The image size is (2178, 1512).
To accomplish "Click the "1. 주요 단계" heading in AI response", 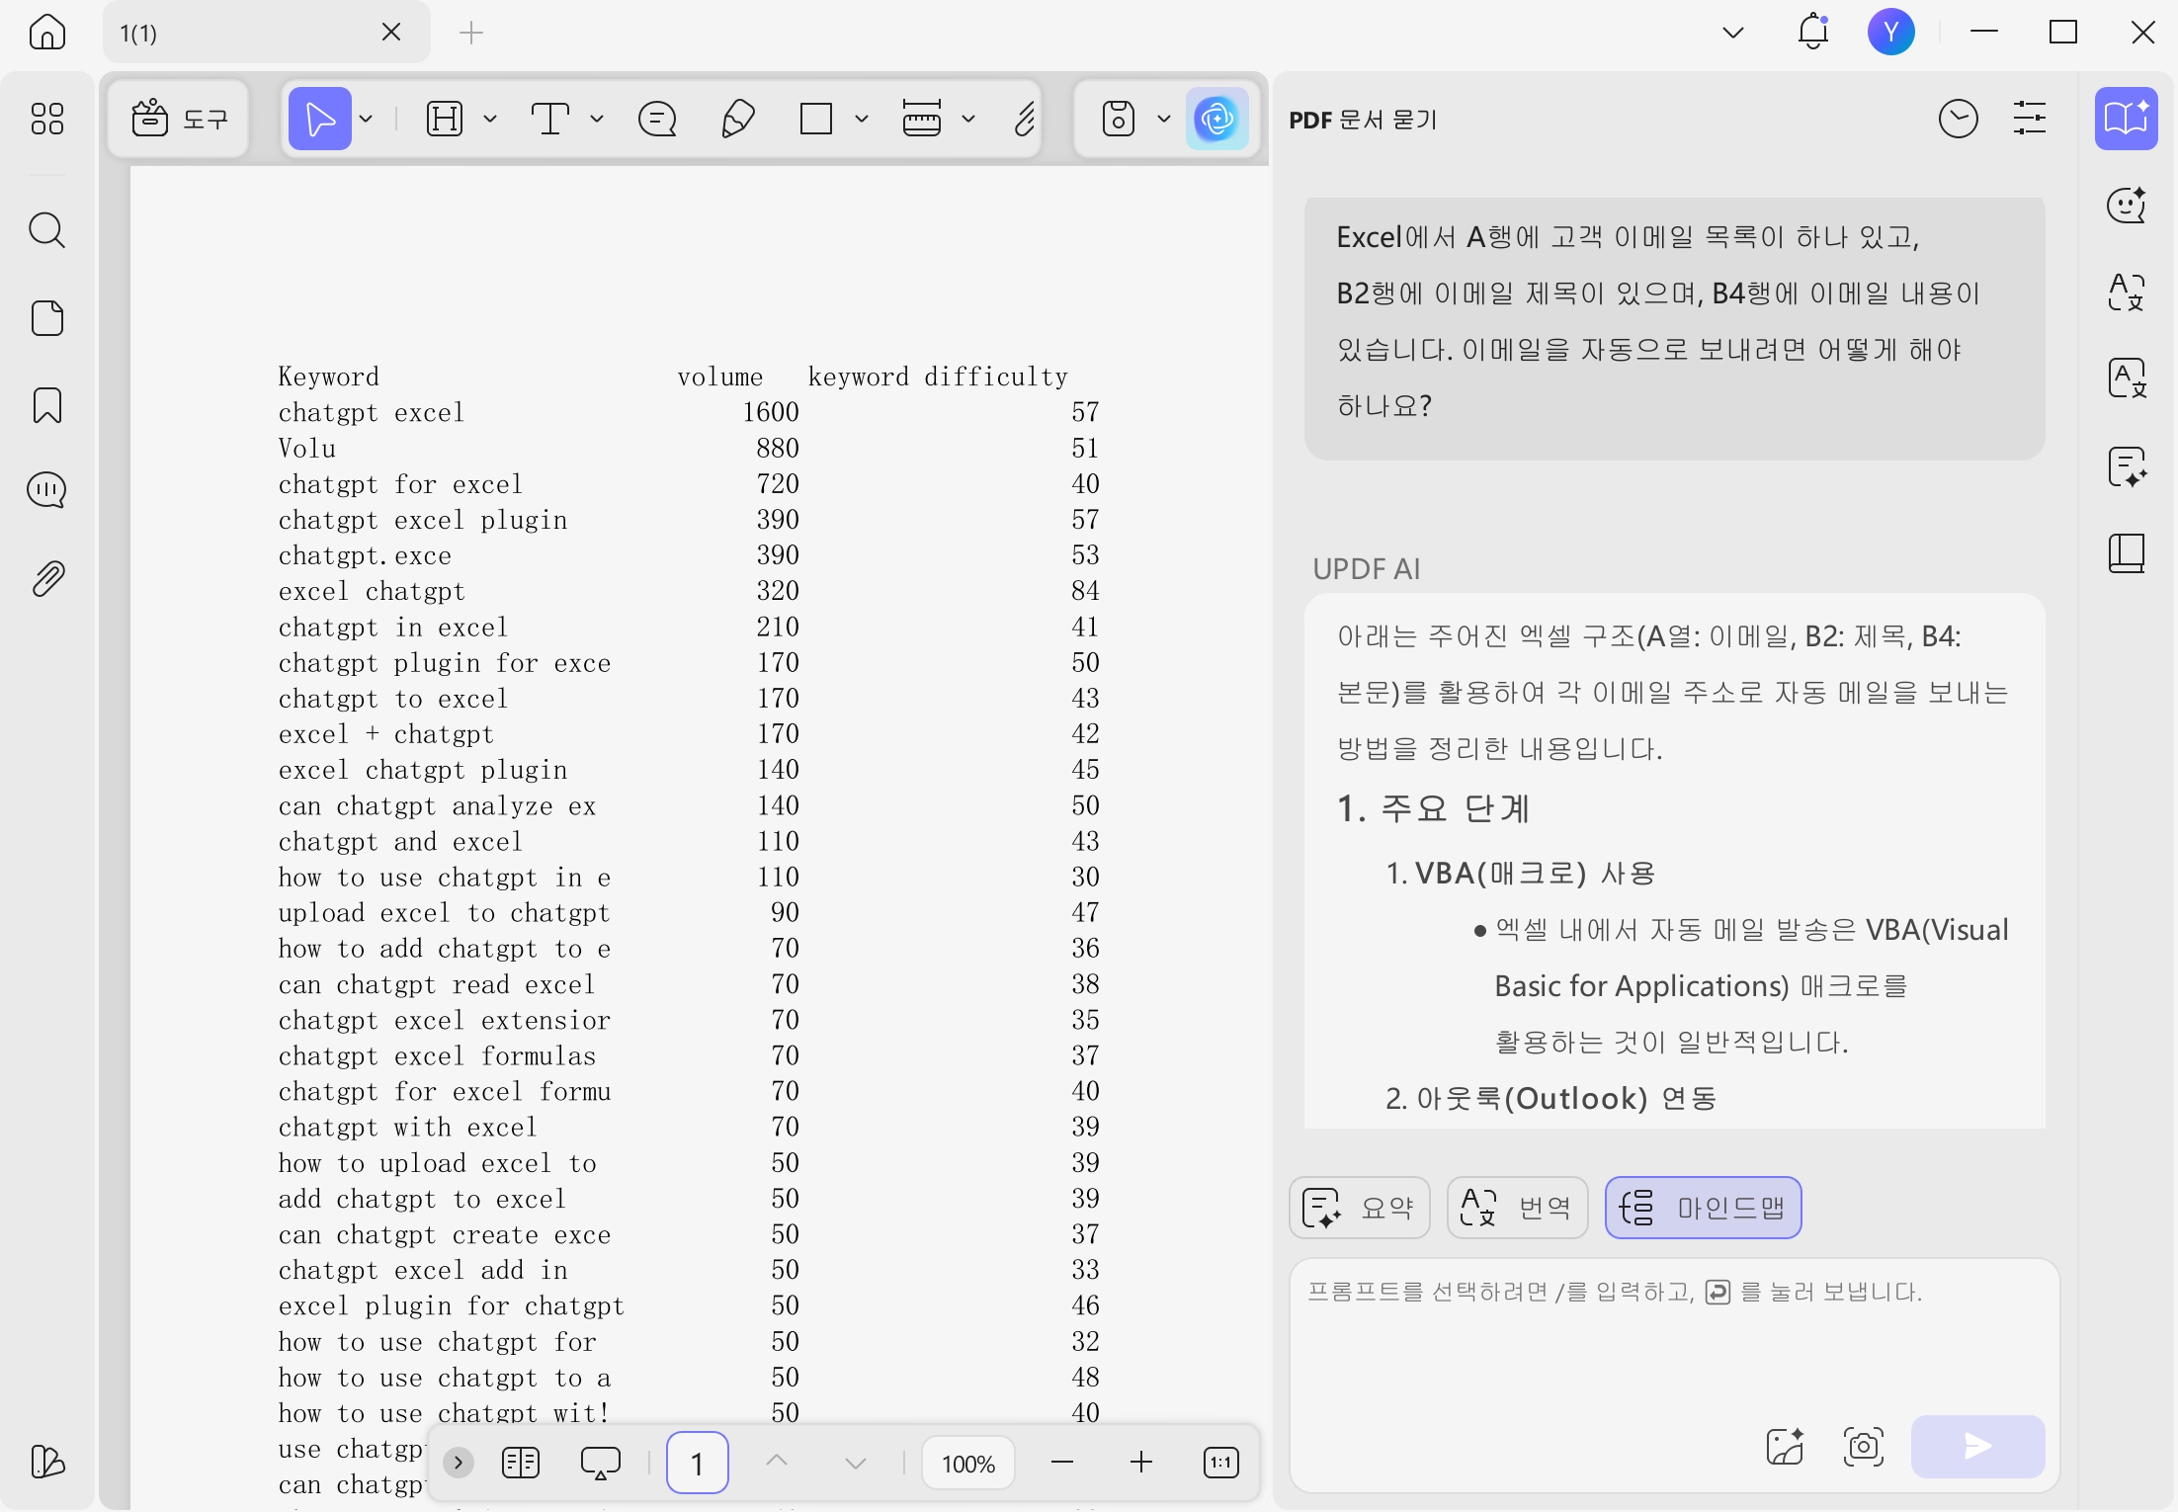I will tap(1434, 808).
